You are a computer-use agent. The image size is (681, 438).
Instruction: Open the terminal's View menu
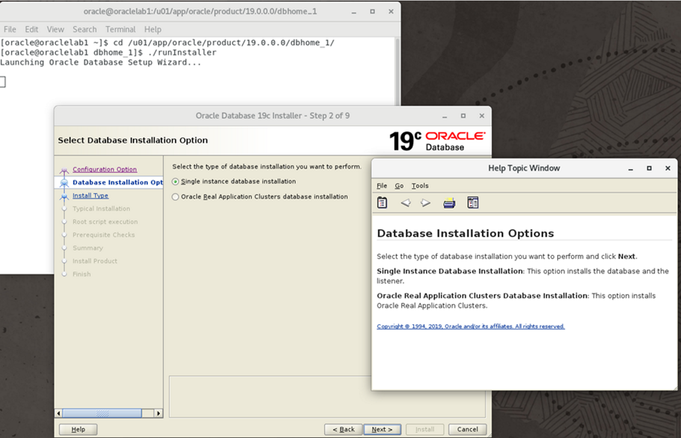[x=55, y=29]
